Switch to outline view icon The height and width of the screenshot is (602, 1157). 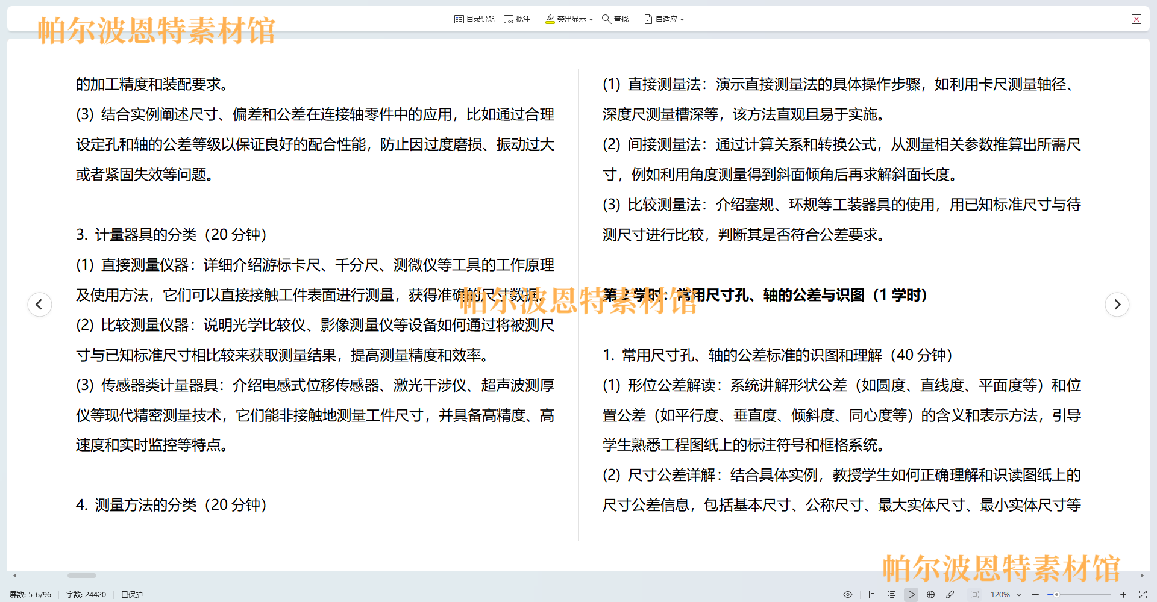(x=891, y=594)
